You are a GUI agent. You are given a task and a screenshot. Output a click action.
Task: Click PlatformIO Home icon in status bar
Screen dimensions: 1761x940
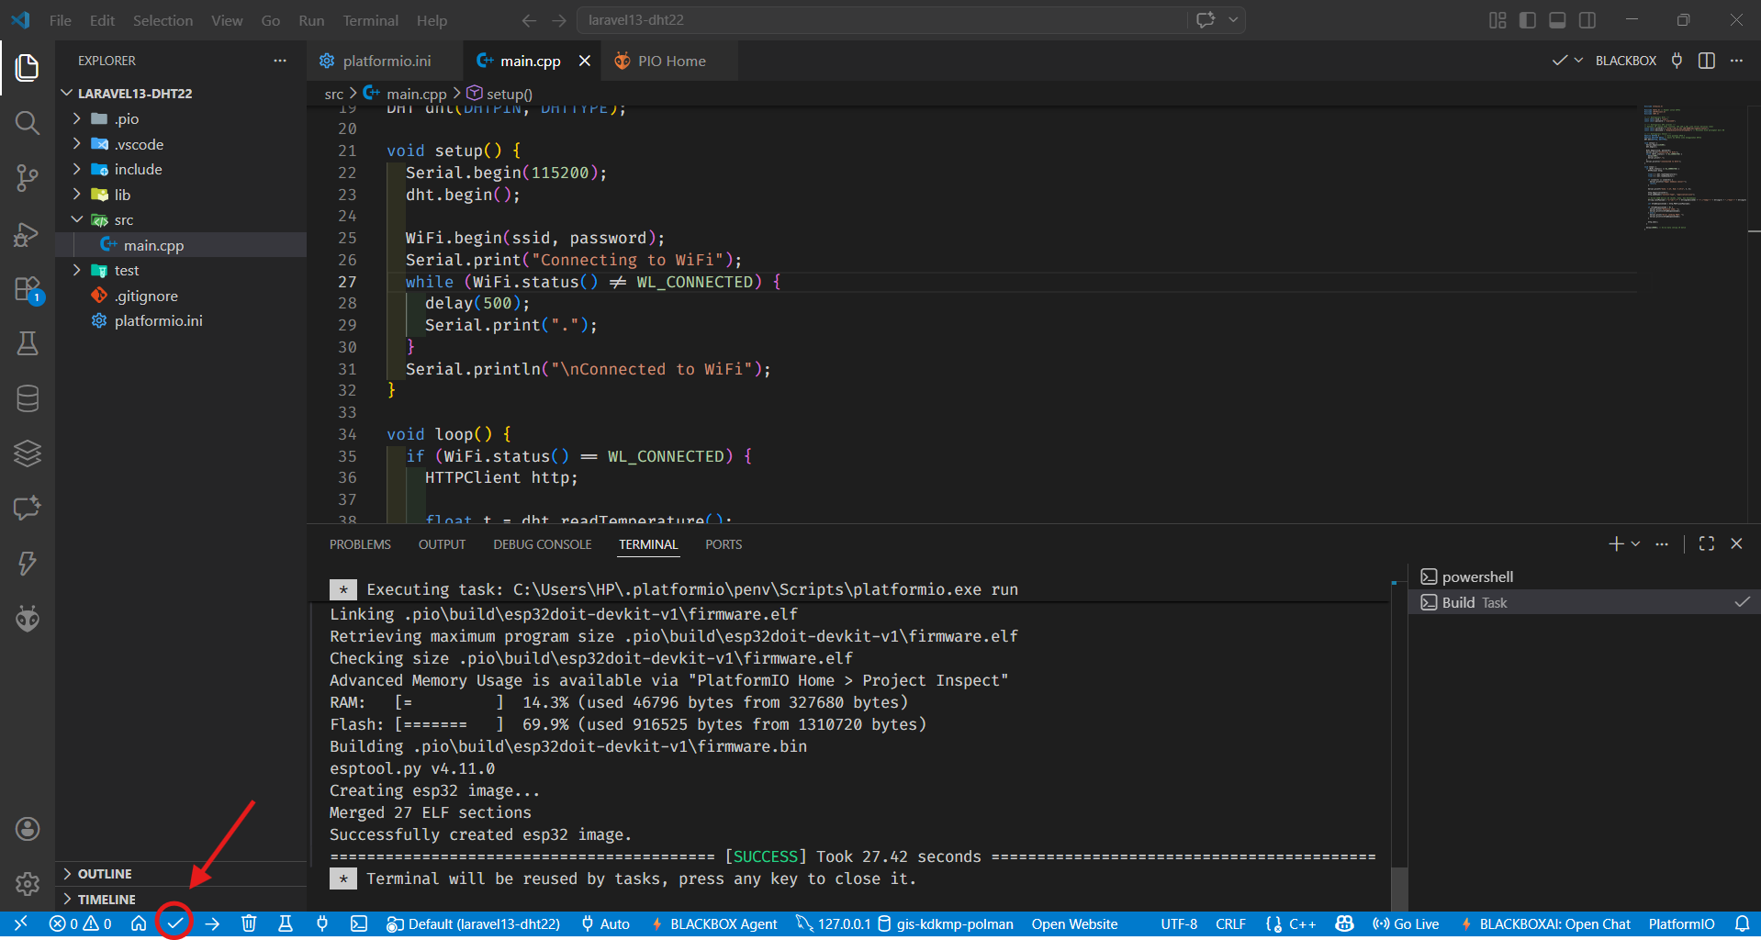pyautogui.click(x=139, y=923)
